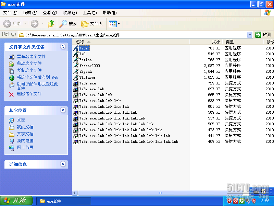
Task: Expand the 详细信息 panel
Action: click(63, 164)
